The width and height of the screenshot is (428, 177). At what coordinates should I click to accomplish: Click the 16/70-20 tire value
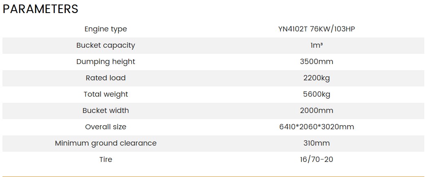[317, 159]
